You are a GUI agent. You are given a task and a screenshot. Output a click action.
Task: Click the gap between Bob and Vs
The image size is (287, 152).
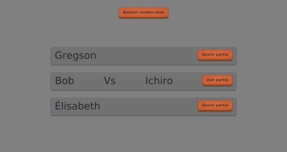pyautogui.click(x=89, y=81)
